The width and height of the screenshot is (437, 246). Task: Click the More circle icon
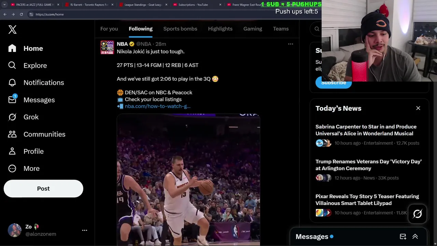[x=12, y=168]
